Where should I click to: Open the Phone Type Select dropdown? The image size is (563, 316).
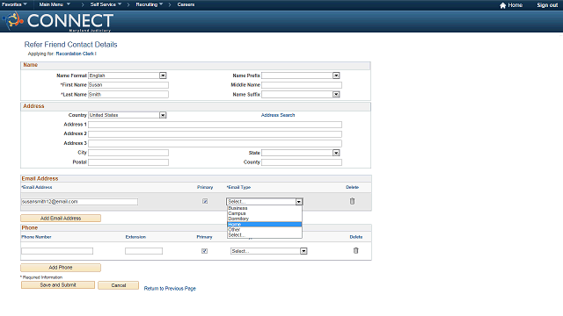coord(268,251)
